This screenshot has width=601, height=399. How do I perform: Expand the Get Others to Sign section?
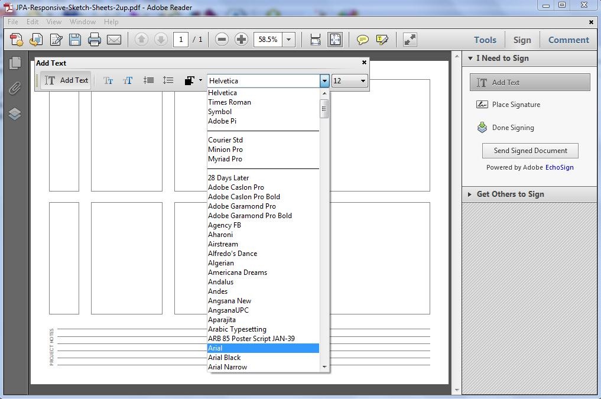pos(470,194)
